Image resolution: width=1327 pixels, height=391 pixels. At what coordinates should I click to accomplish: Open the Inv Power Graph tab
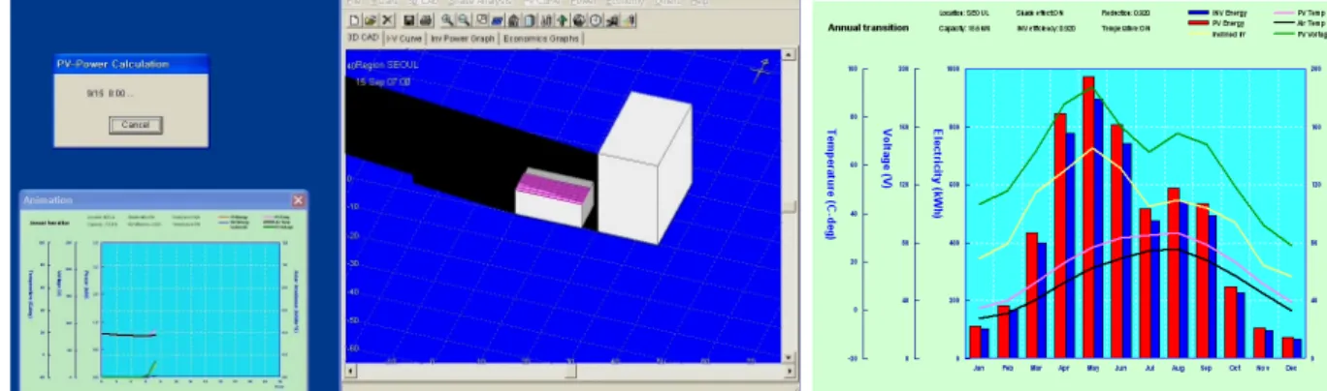point(462,39)
